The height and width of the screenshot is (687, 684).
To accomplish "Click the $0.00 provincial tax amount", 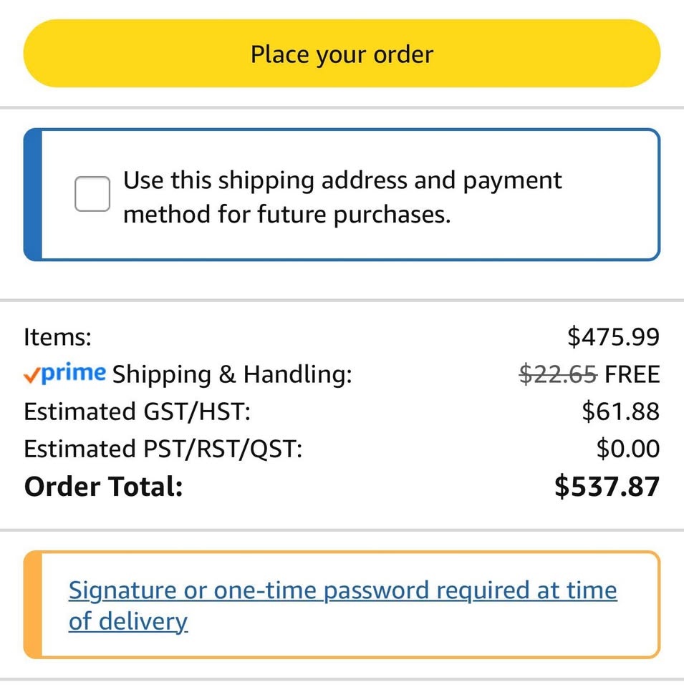I will point(628,449).
